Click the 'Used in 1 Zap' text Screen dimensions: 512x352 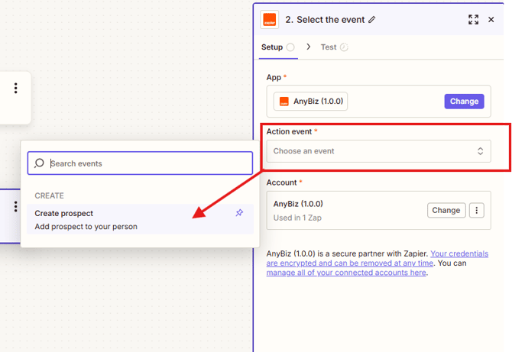pos(297,218)
